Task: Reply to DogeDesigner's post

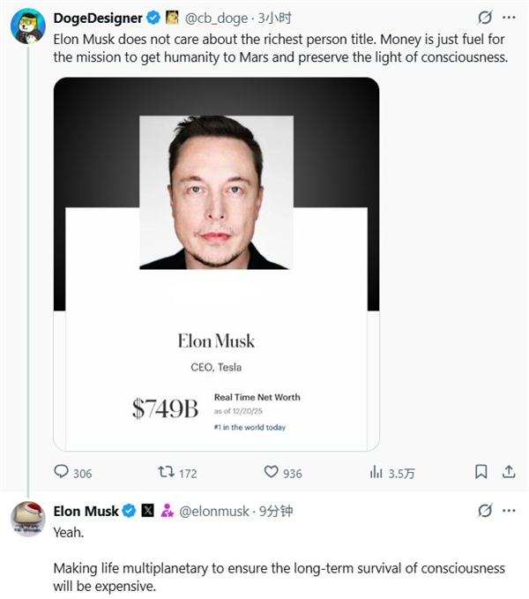Action: pyautogui.click(x=62, y=473)
